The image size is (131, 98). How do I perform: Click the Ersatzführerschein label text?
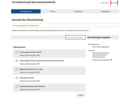tap(27, 78)
